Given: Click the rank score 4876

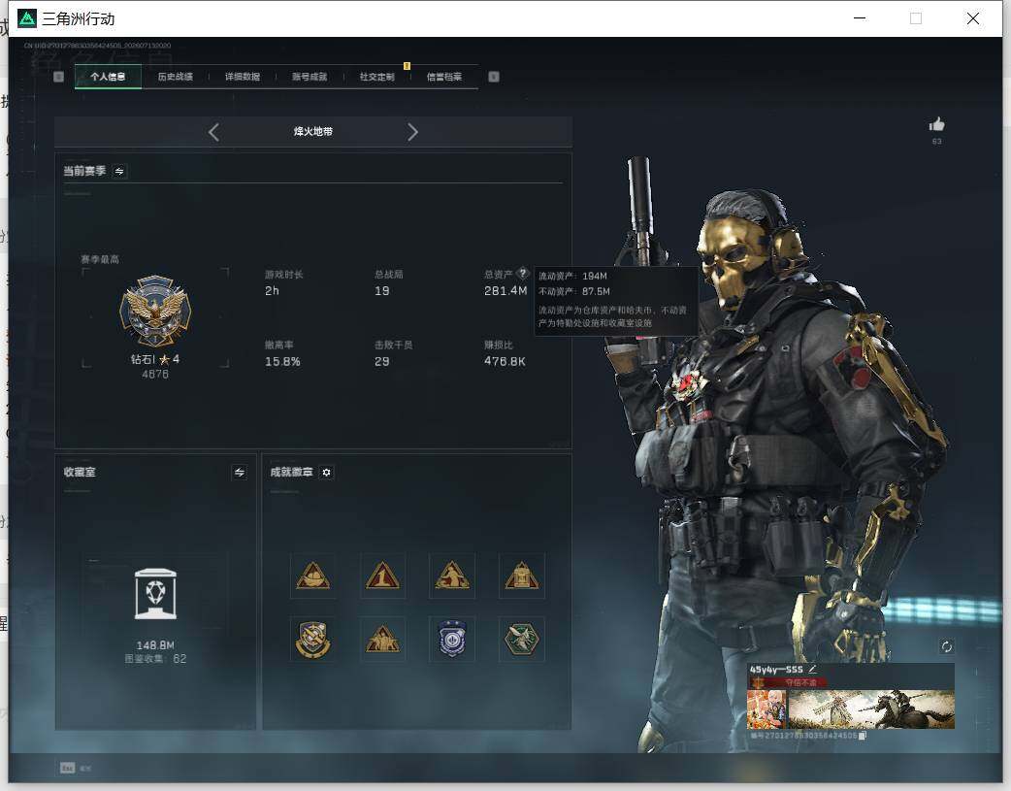Looking at the screenshot, I should click(155, 374).
